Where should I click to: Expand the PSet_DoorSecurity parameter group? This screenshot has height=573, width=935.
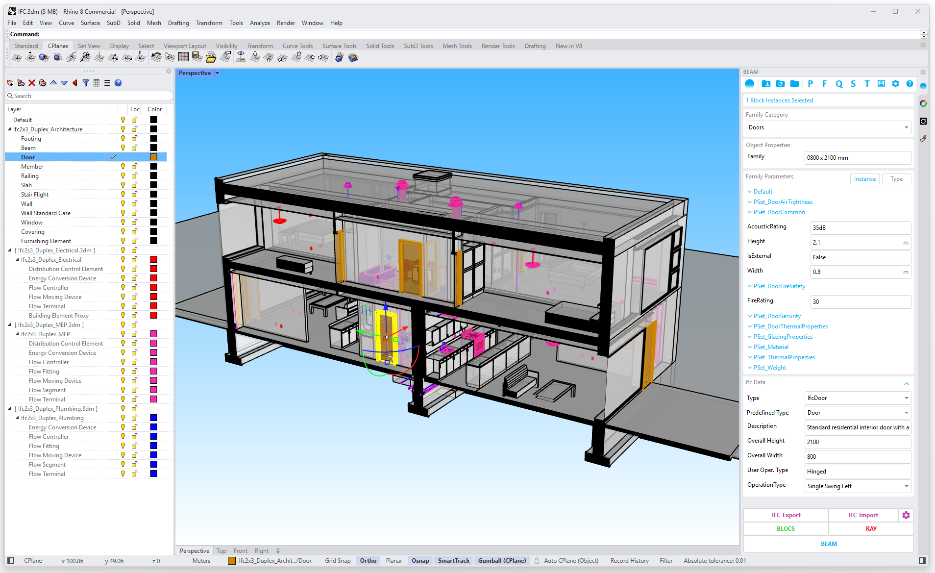click(x=777, y=316)
